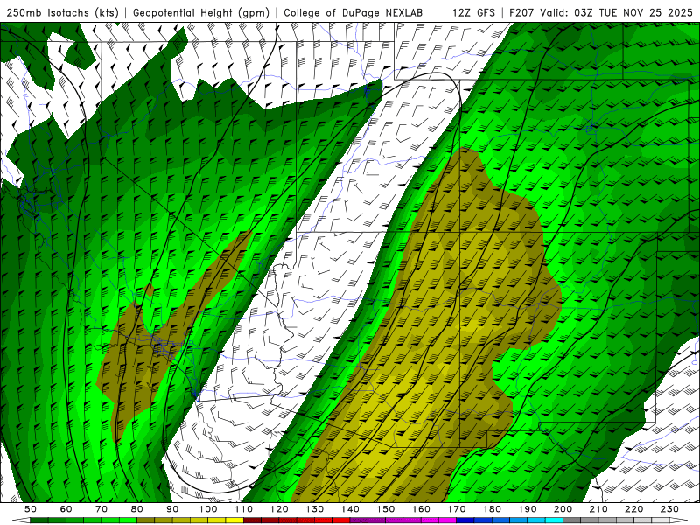Click the legend label '50'
The width and height of the screenshot is (700, 525).
click(x=31, y=509)
